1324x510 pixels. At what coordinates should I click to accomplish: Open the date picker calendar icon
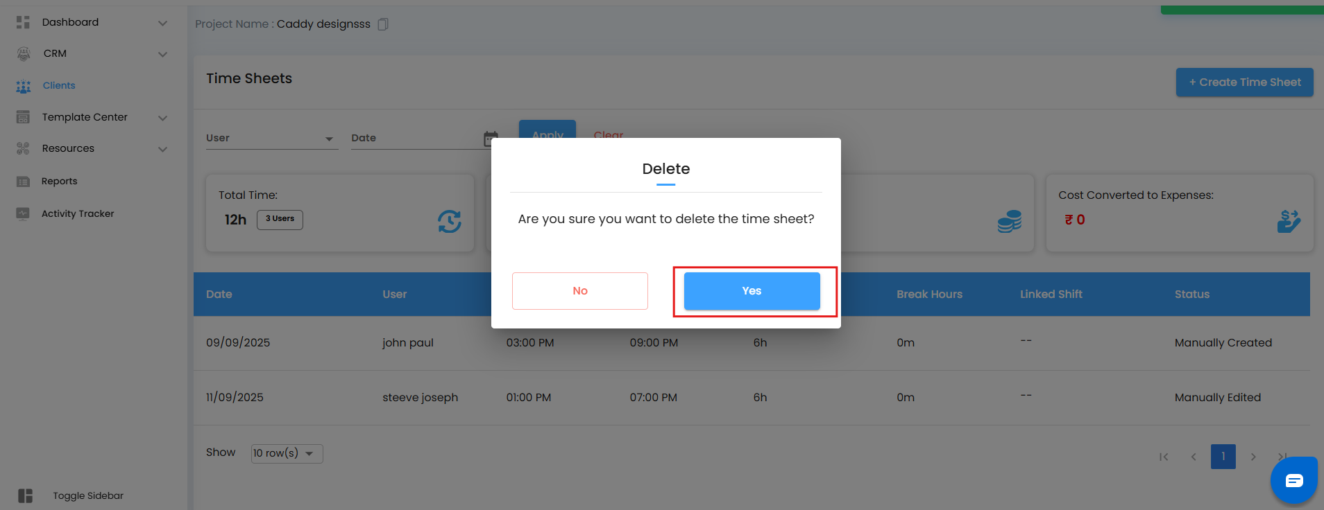pyautogui.click(x=490, y=139)
